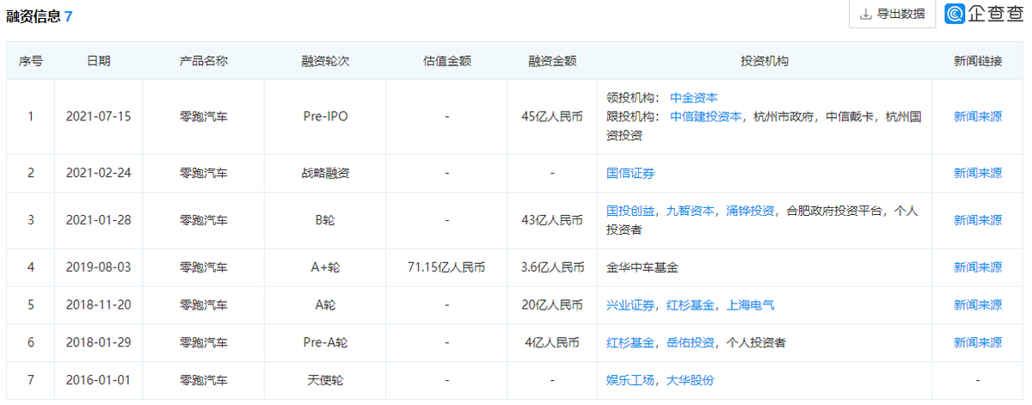This screenshot has height=405, width=1032.
Task: Click the 日期 column header
Action: pos(98,61)
